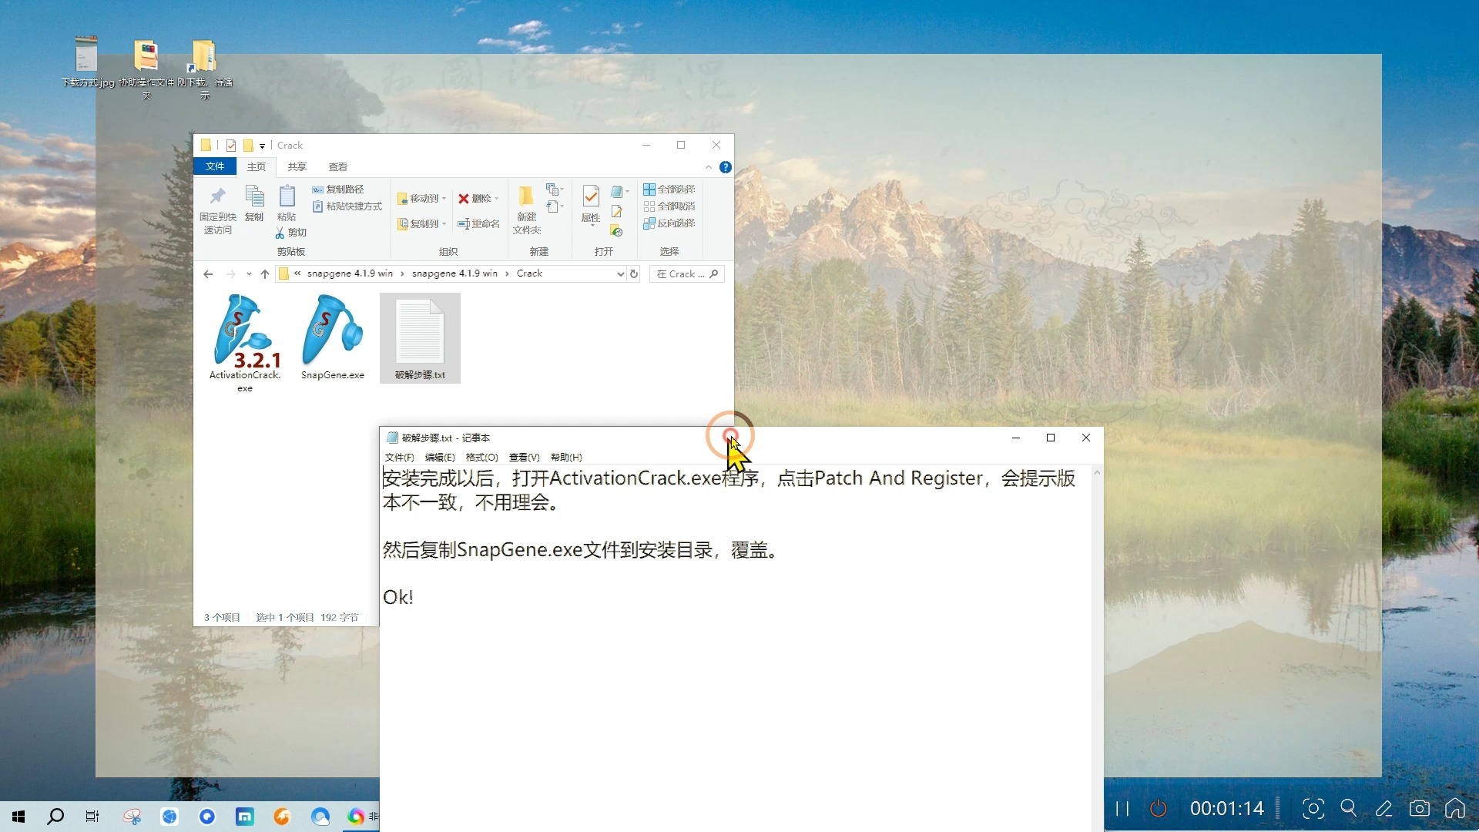This screenshot has width=1479, height=832.
Task: Click the recorder magnifier zoom icon
Action: click(x=1349, y=808)
